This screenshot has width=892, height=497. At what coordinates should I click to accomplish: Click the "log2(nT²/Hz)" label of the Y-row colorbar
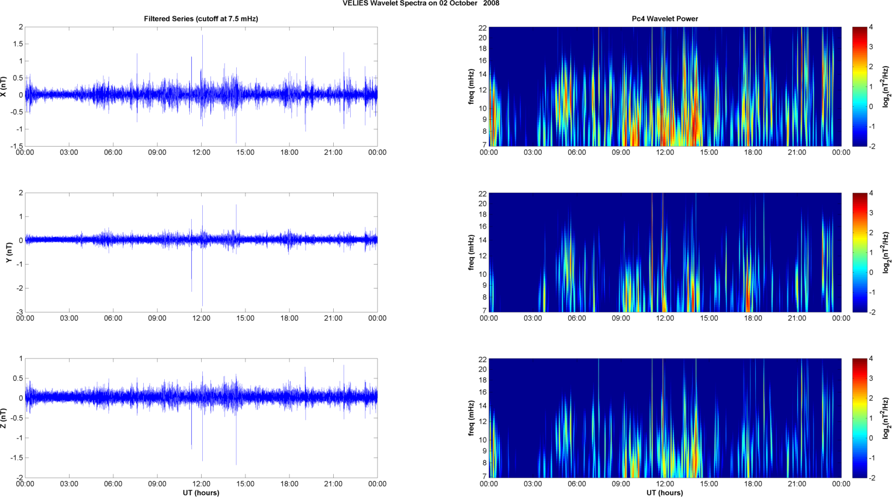click(887, 252)
